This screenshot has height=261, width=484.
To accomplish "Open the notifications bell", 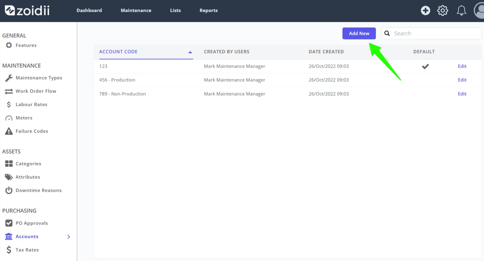I will (x=461, y=11).
